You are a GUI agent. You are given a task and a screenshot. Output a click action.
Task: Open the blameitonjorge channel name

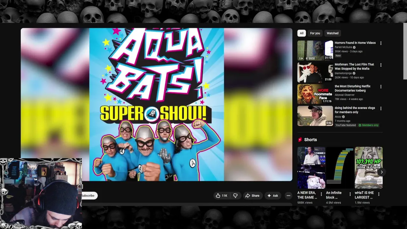pos(343,73)
